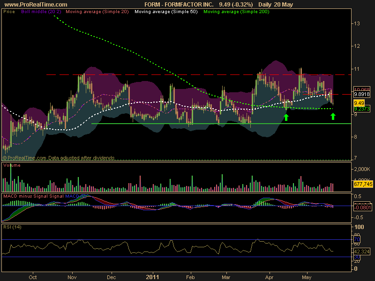Screen dimensions: 375x281
Task: Click the green 9.2373 value tag
Action: click(x=362, y=109)
